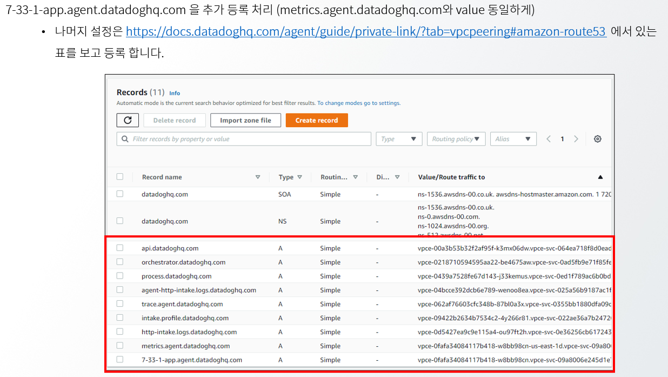The image size is (668, 377).
Task: Click the Value/Route traffic to header
Action: [451, 177]
